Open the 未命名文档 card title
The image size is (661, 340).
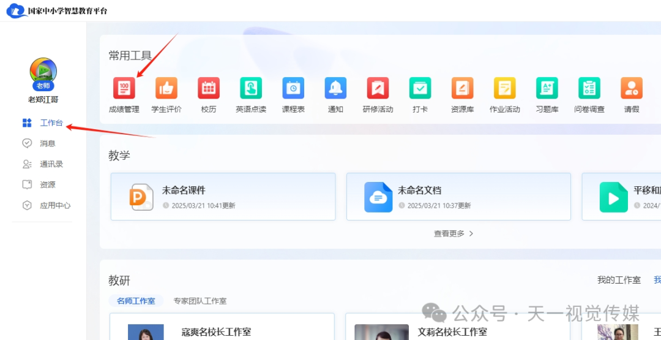pos(419,191)
